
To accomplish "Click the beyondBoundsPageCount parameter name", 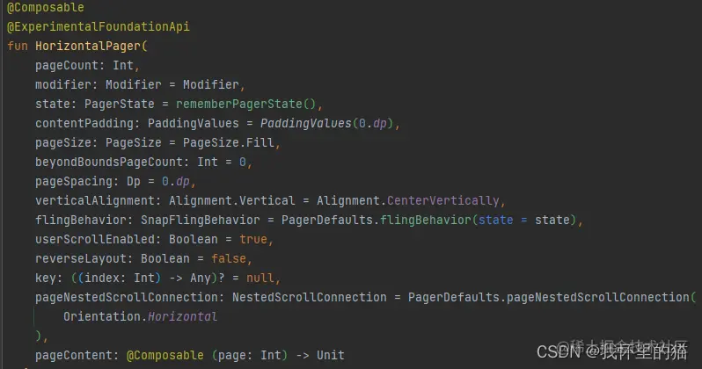I will pos(109,162).
